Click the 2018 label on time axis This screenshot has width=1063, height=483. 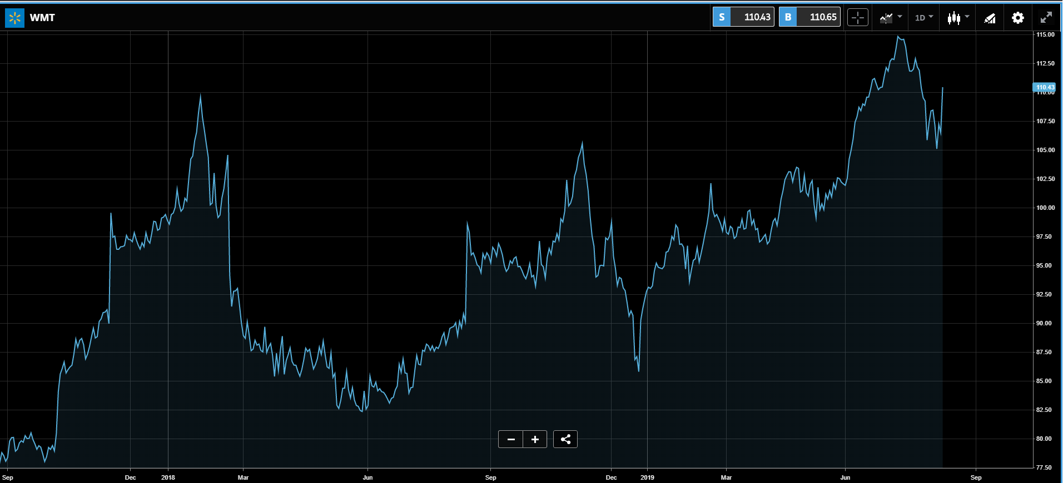(x=168, y=477)
